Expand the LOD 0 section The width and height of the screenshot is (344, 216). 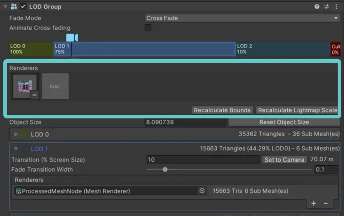[x=16, y=134]
